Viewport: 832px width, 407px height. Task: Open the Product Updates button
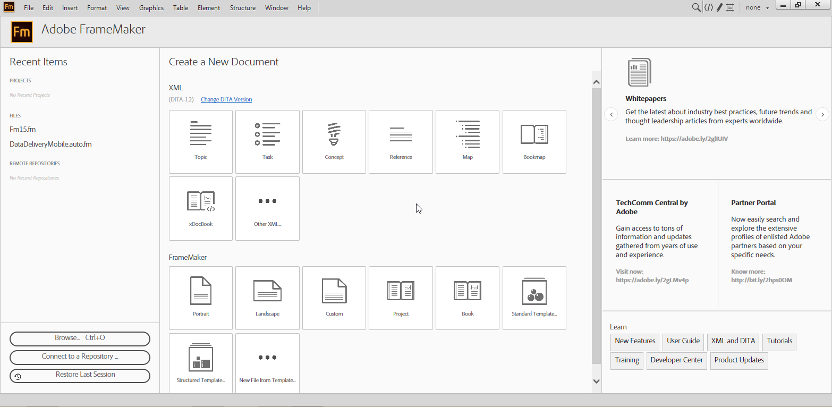pyautogui.click(x=739, y=361)
